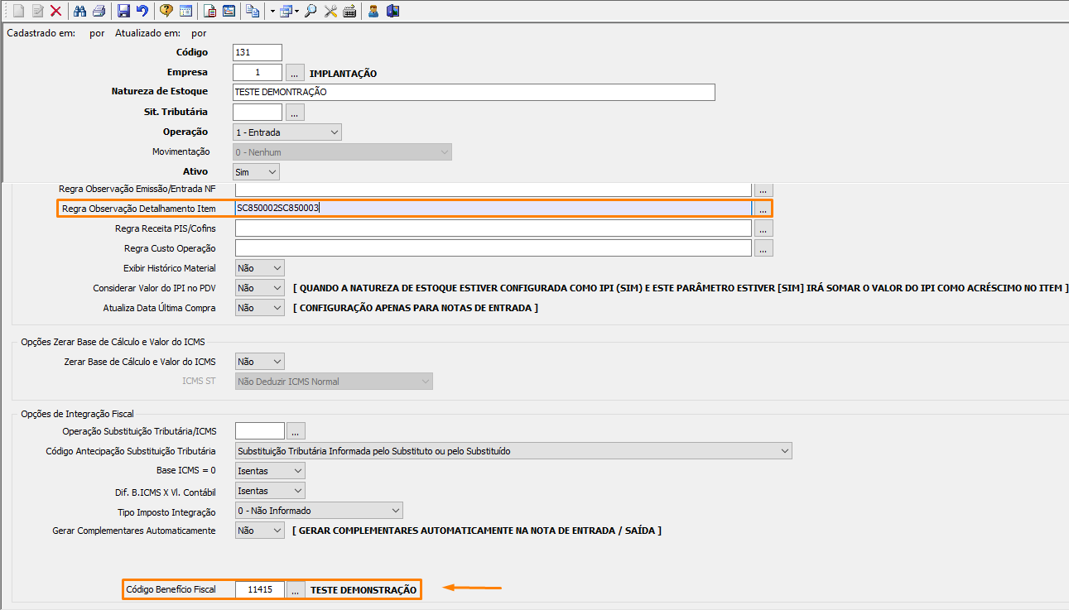Click the binoculars search icon
The image size is (1069, 610).
click(80, 11)
